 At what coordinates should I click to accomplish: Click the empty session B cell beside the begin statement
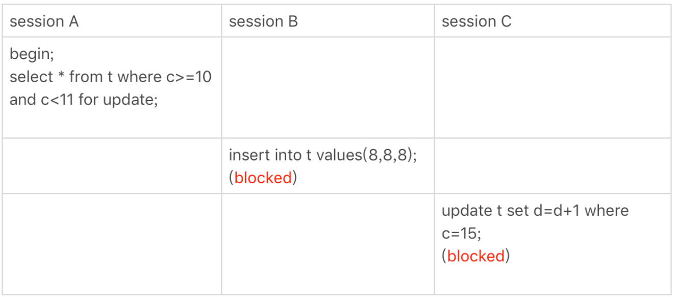pos(328,87)
